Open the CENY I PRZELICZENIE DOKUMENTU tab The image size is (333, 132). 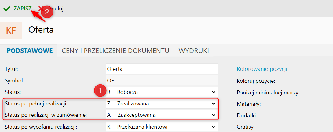pyautogui.click(x=115, y=50)
